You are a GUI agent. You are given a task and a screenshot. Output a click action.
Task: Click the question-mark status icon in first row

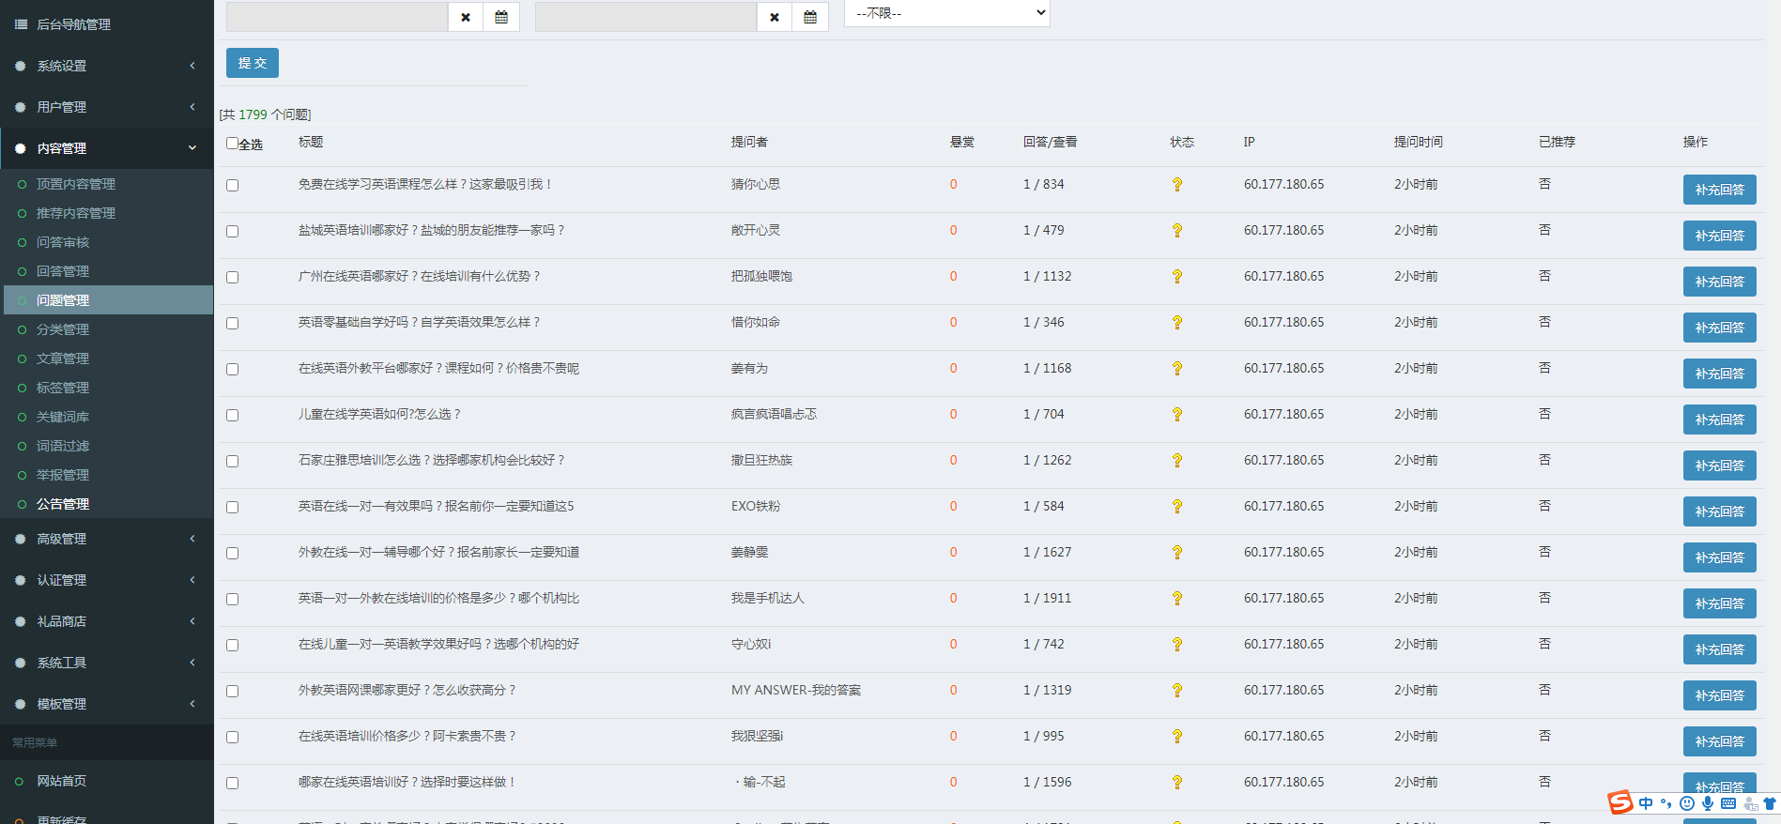[1176, 185]
